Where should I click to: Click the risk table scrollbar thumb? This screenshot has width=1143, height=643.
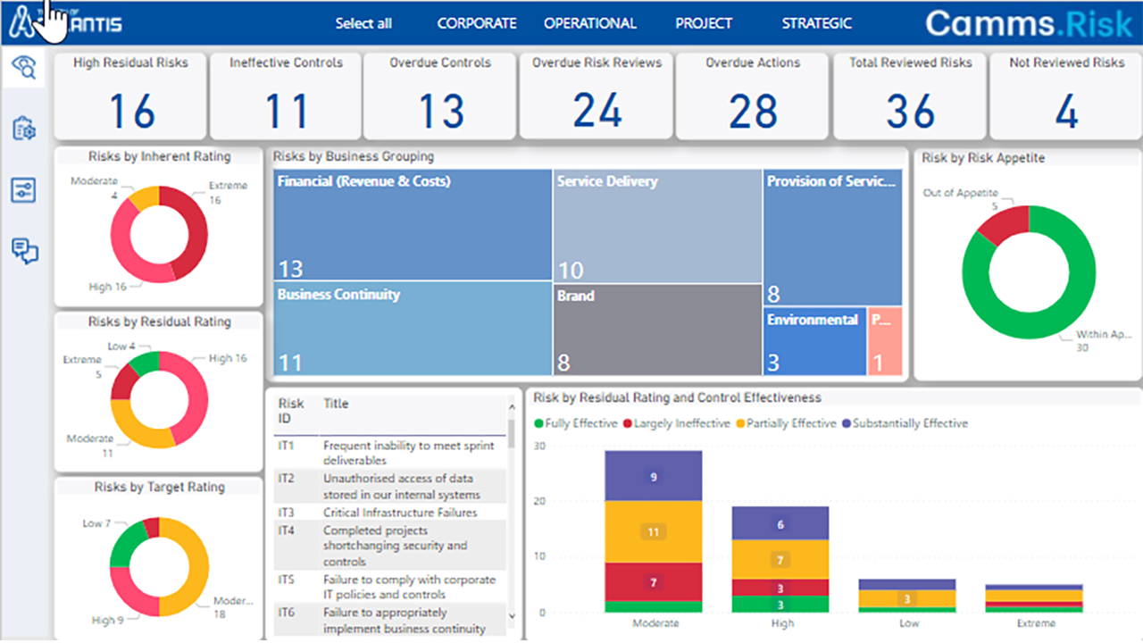(512, 432)
